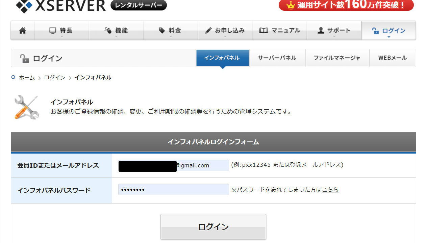Go to the home page via house icon

point(23,30)
